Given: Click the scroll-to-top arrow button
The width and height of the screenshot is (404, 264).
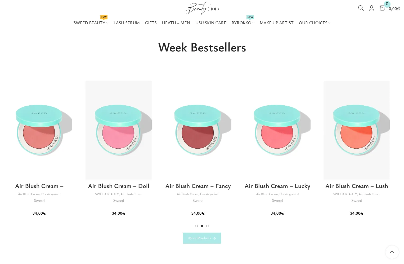Looking at the screenshot, I should [392, 252].
